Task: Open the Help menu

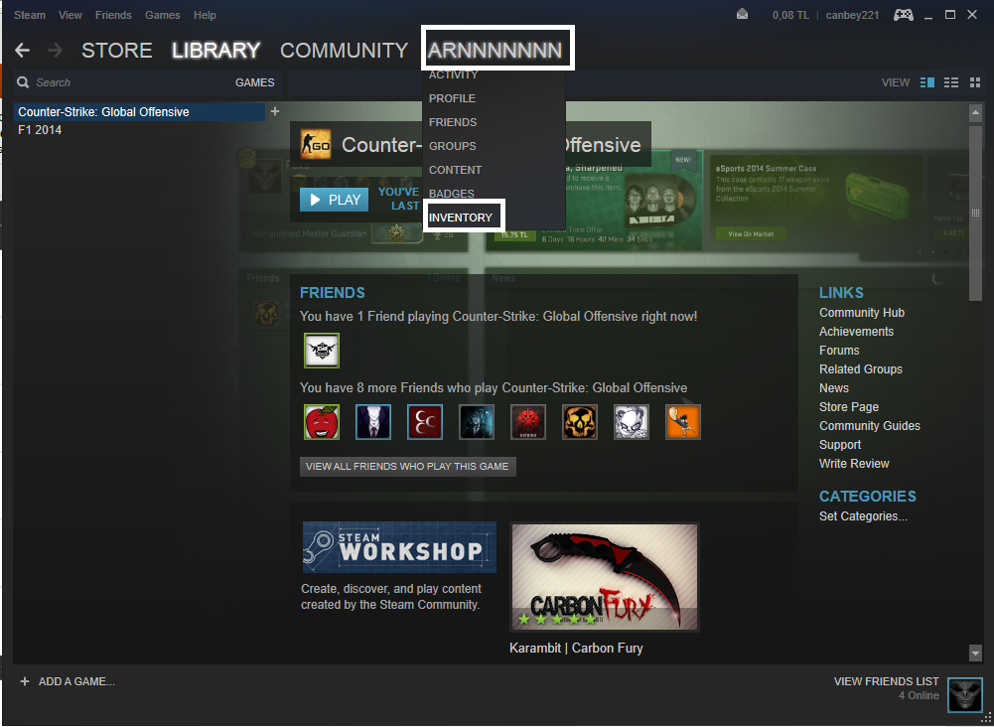Action: 205,15
